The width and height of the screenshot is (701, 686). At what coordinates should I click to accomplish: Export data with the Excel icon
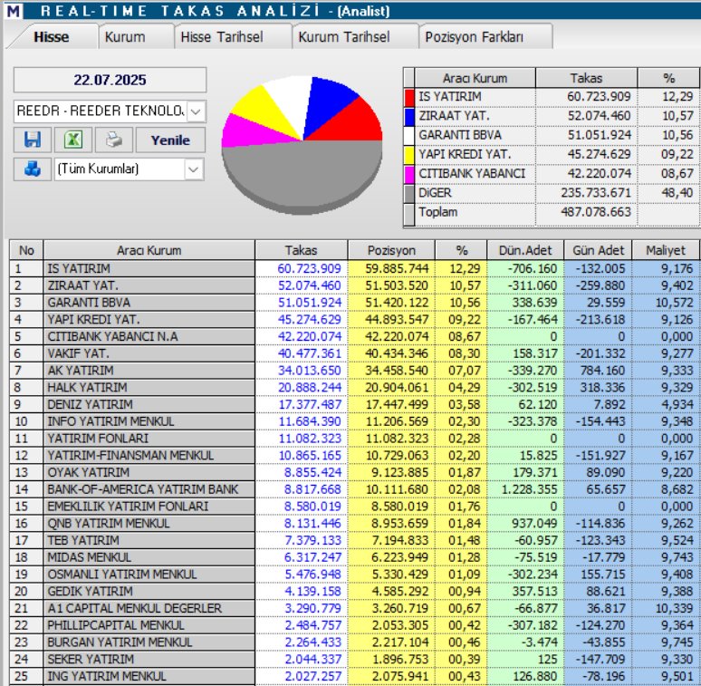73,140
